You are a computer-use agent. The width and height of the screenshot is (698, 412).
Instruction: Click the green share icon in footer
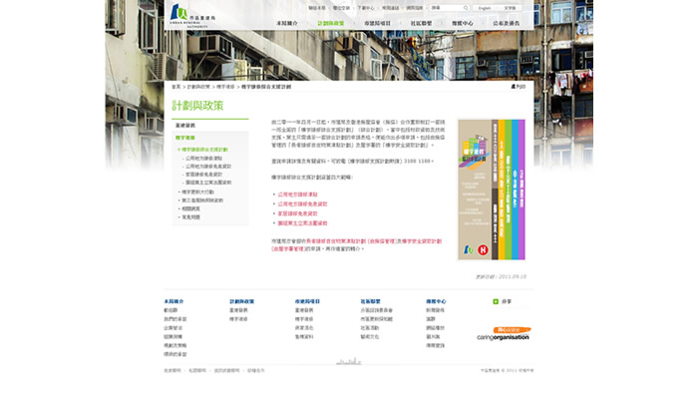(496, 300)
